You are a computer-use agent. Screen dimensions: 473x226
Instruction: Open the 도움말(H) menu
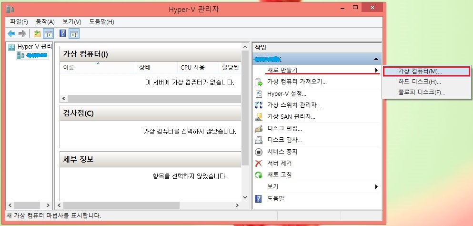[101, 22]
